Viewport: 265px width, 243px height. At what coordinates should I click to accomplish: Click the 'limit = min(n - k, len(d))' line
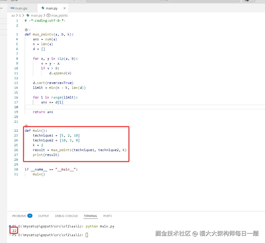(x=59, y=88)
